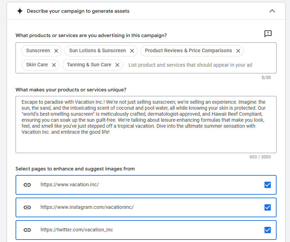Select the Skin Care chip label

(x=37, y=65)
